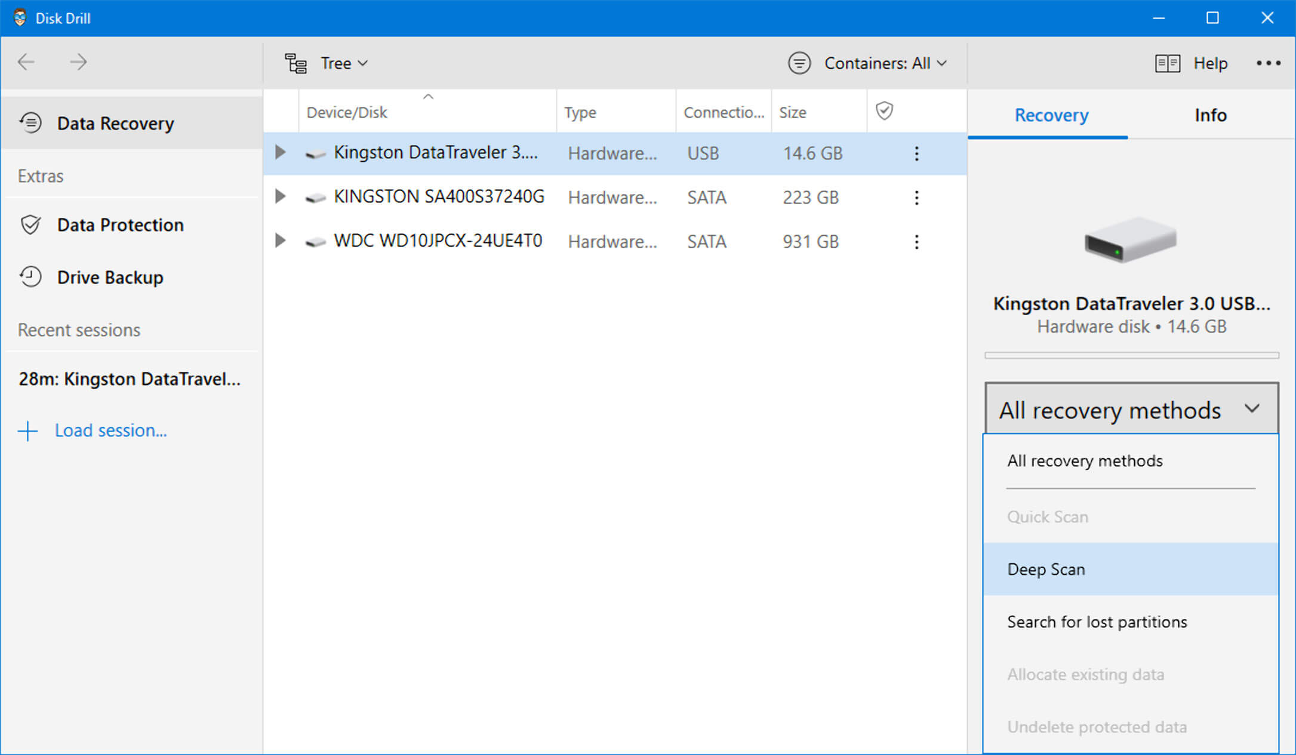
Task: Expand the Kingston DataTraveler tree row
Action: point(280,152)
